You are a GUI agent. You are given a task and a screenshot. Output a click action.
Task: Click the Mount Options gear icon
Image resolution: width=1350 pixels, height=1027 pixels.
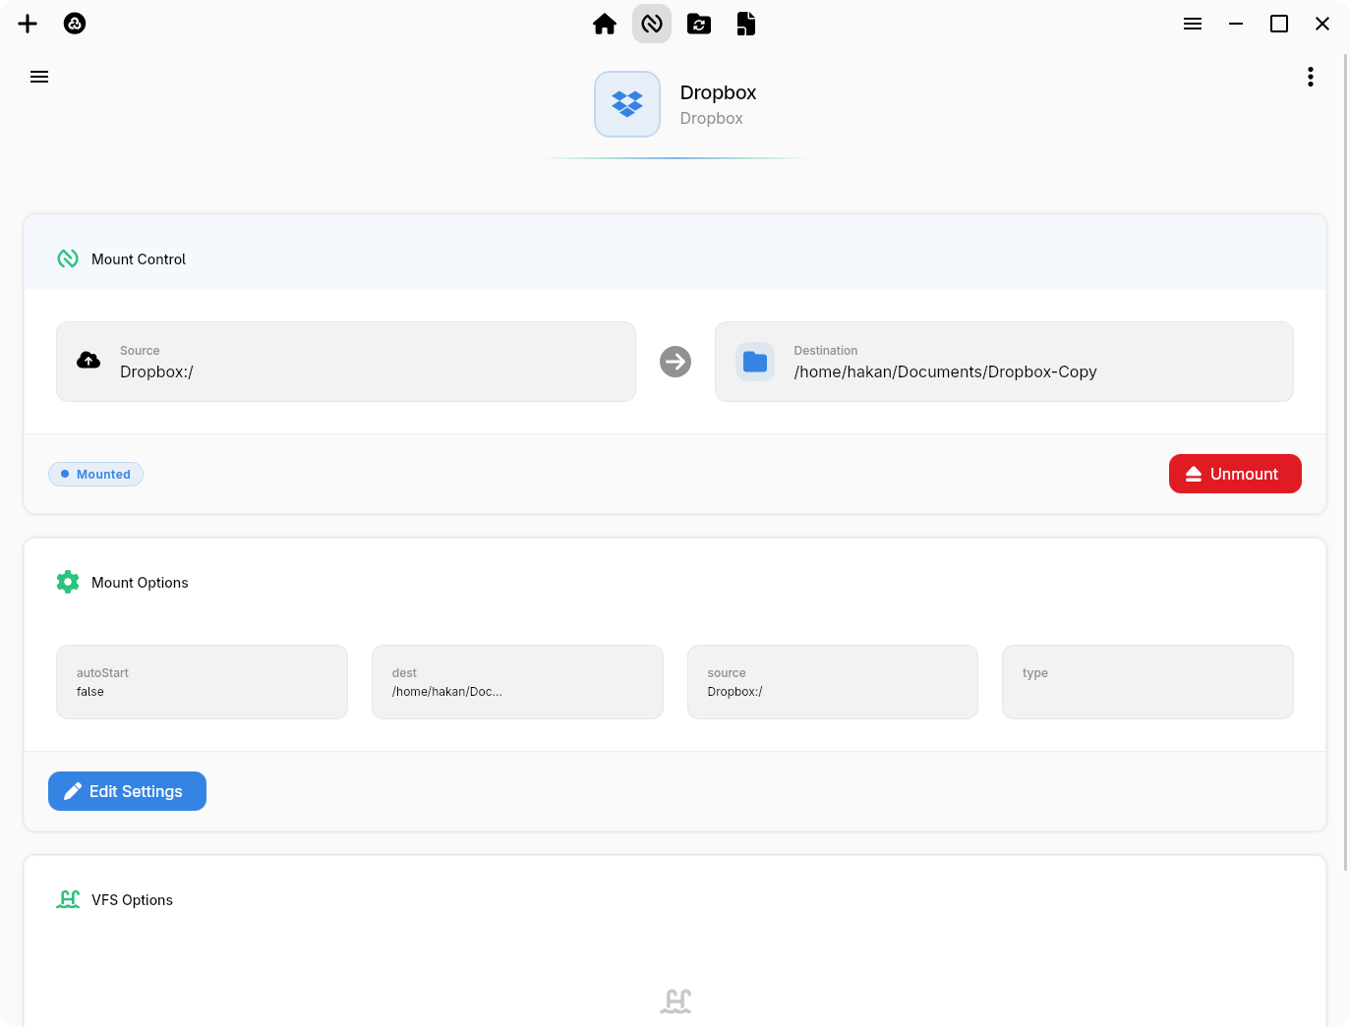tap(68, 582)
